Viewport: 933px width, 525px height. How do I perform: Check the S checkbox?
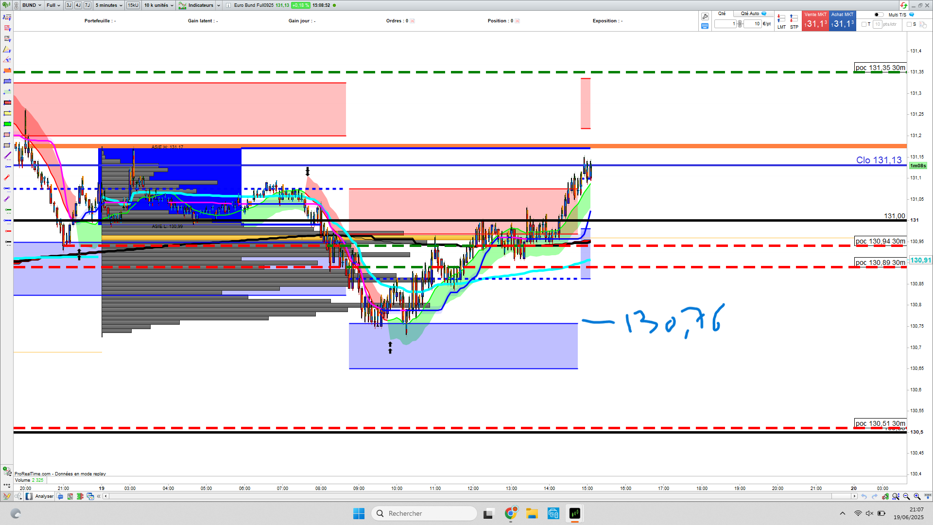click(909, 24)
